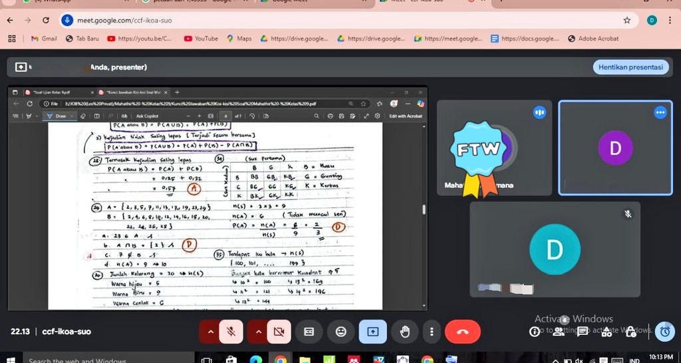
Task: Open video settings chevron next to camera
Action: [259, 332]
